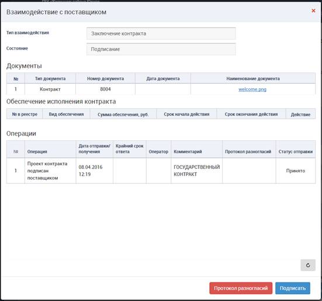Click the Принято status cell
322x301 pixels.
(296, 171)
